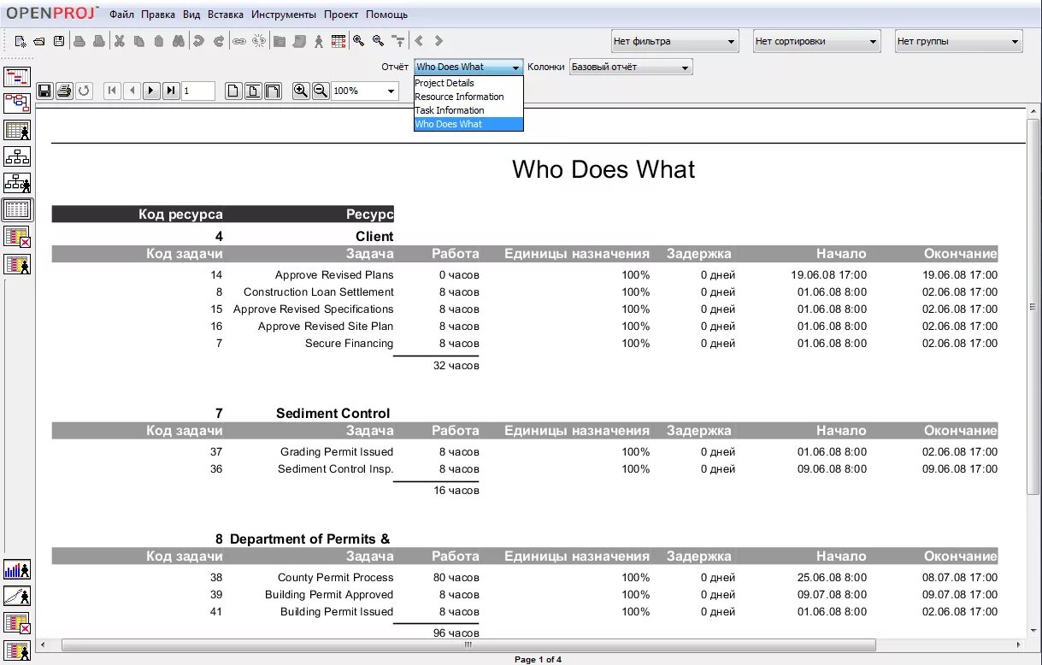Click the Scroll to Task icon

point(398,41)
